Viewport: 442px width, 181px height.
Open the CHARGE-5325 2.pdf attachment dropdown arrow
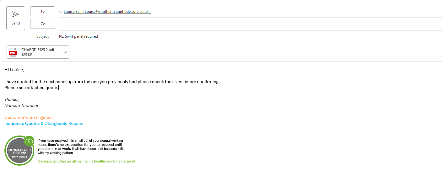[x=65, y=52]
